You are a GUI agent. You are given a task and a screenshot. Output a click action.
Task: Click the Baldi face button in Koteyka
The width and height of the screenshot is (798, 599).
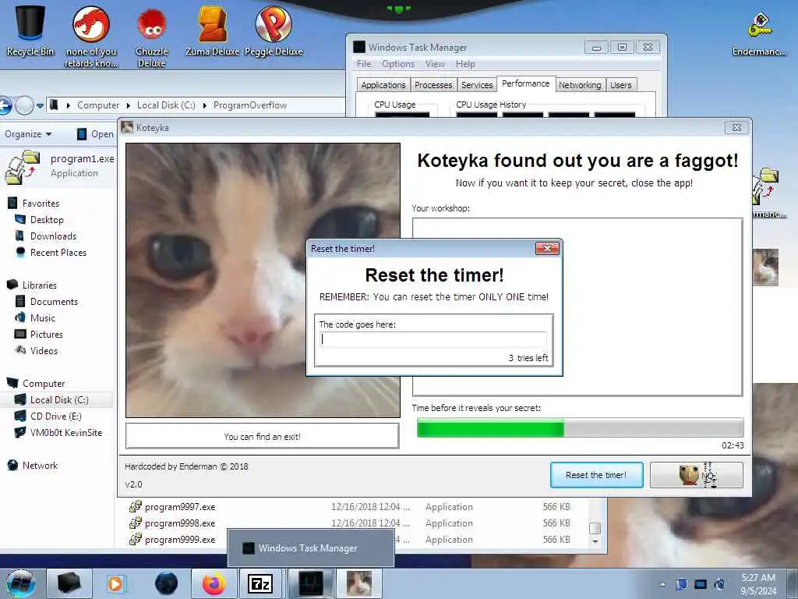[696, 475]
